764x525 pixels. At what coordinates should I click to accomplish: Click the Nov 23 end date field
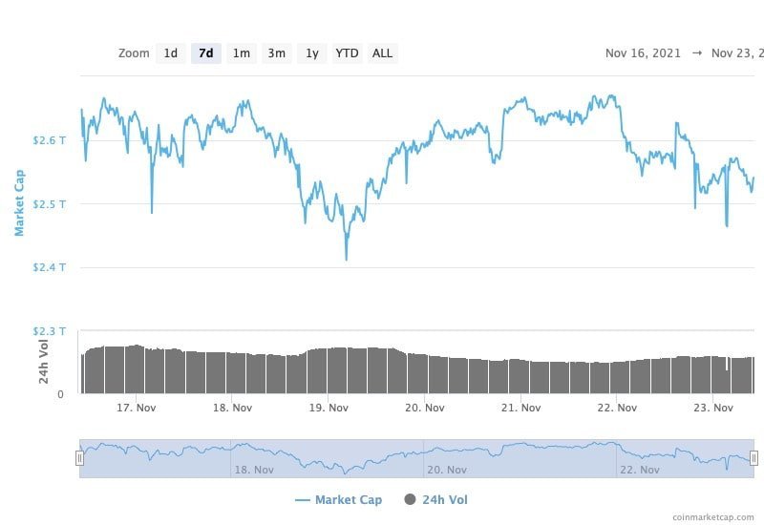pos(737,53)
